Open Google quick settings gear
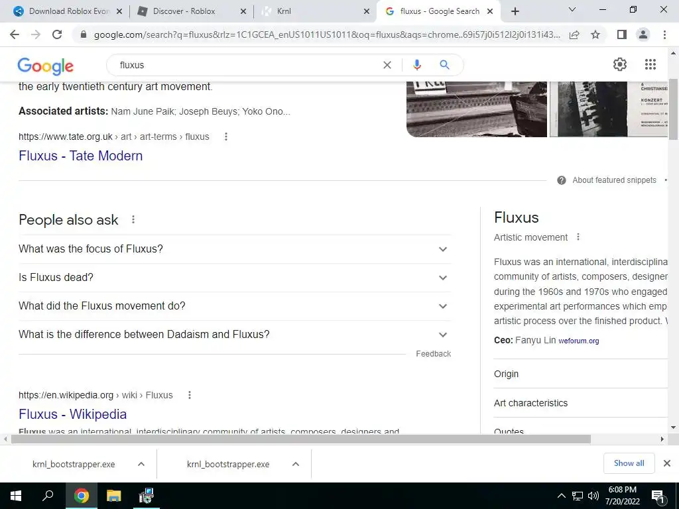Screen dimensions: 679x509 point(620,64)
